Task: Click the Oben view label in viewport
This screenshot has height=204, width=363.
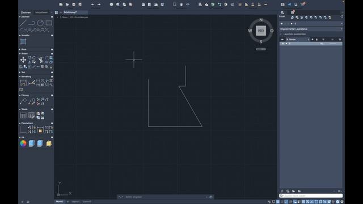Action: (x=65, y=18)
